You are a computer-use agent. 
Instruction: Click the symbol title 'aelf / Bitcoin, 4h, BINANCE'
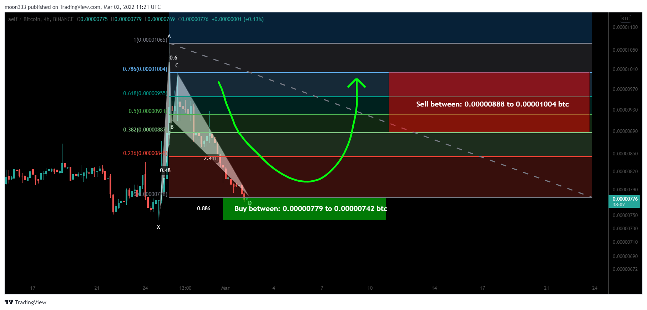pos(41,19)
